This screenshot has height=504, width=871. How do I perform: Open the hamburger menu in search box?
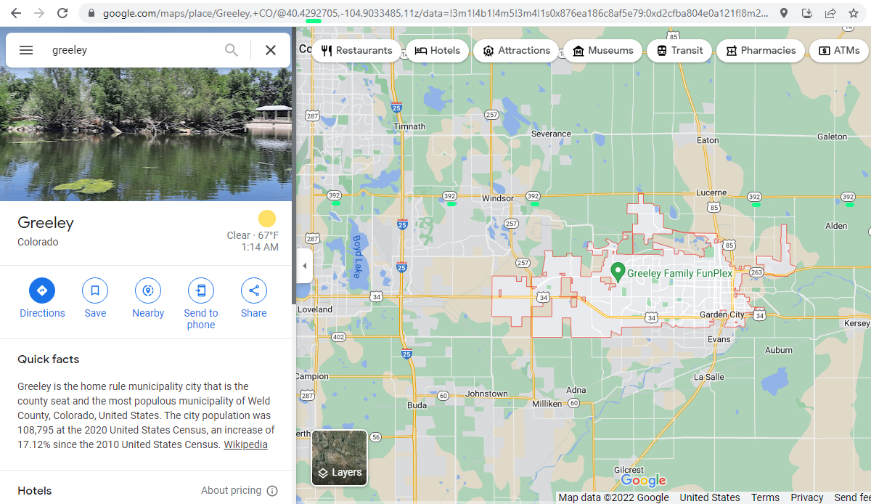pyautogui.click(x=26, y=50)
